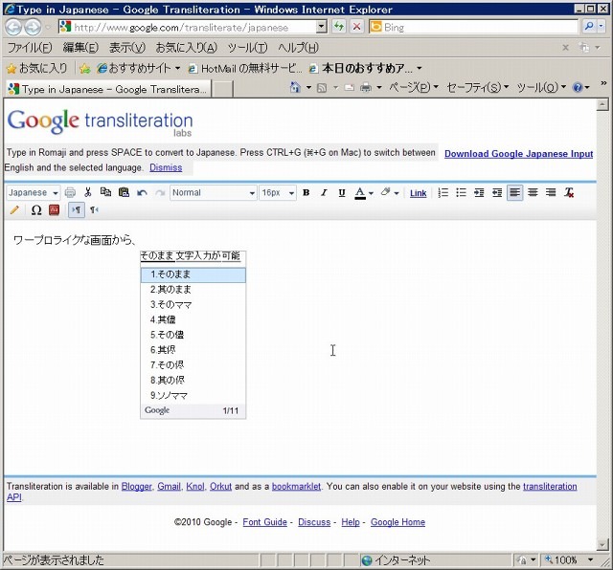Screen dimensions: 613x570
Task: Click the address bar URL field
Action: click(187, 27)
